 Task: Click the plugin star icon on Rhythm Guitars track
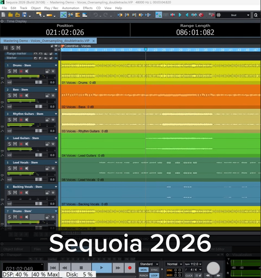[x=53, y=119]
